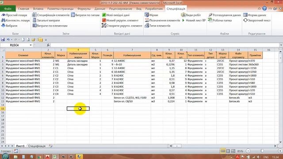
Task: Open Типи елементів service item
Action: 157,26
